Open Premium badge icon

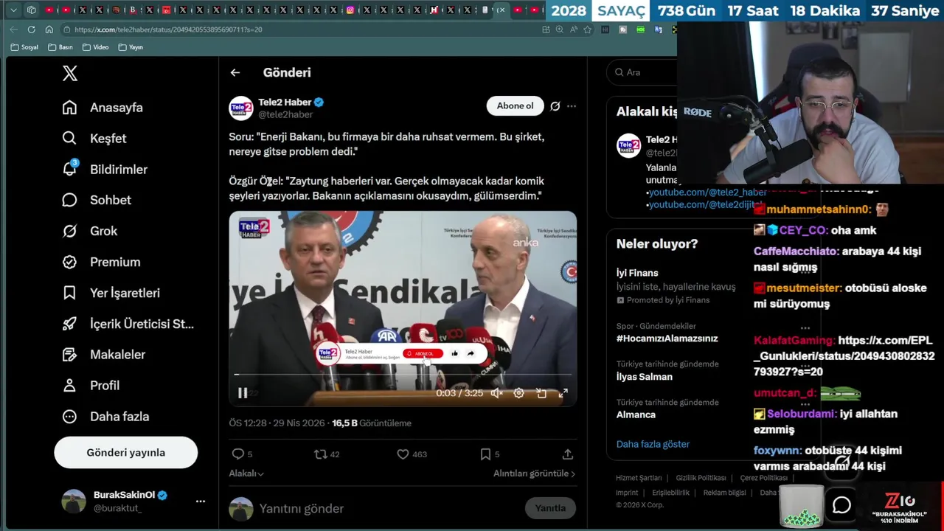pos(69,262)
